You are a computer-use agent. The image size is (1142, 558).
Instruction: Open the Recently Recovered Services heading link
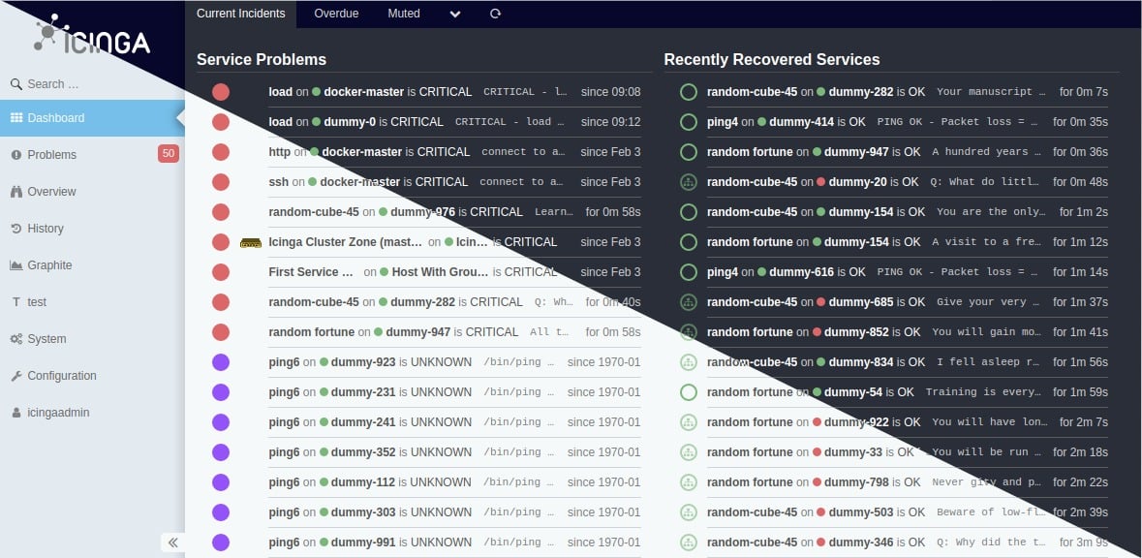click(772, 60)
